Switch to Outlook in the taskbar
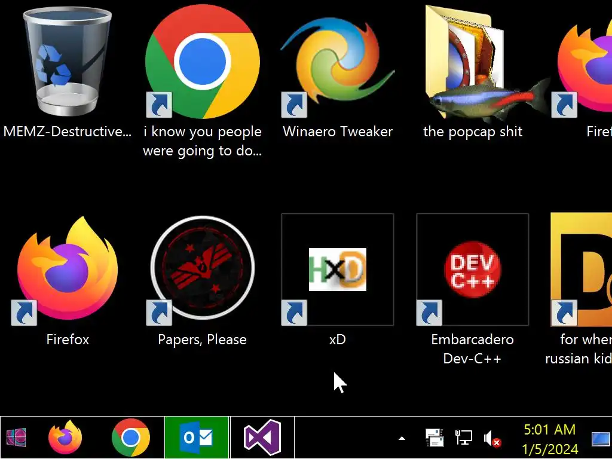This screenshot has width=612, height=459. tap(197, 437)
